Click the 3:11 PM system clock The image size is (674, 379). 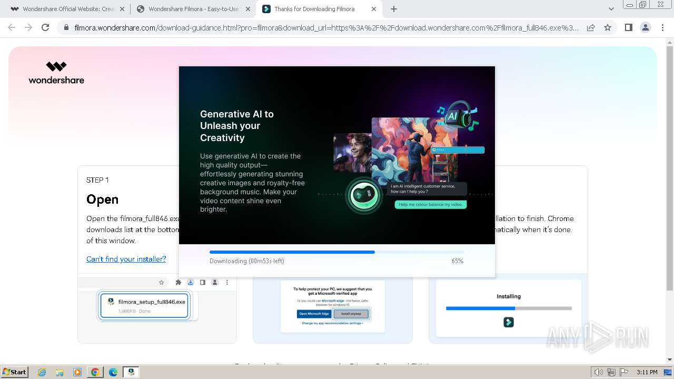647,372
